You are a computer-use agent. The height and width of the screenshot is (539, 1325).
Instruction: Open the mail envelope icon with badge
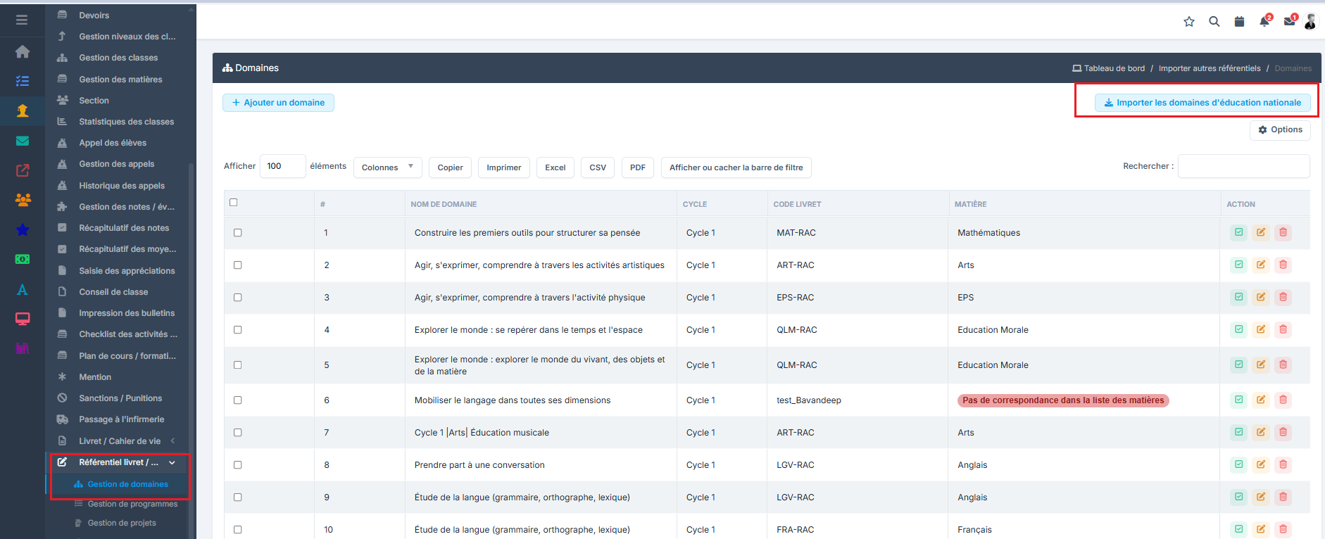coord(1290,22)
